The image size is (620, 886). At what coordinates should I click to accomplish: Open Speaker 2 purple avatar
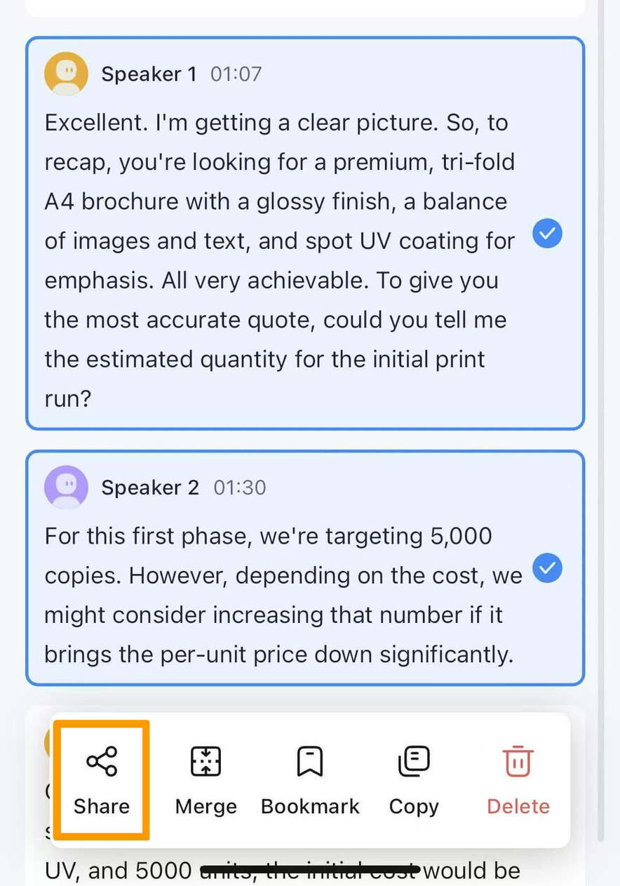(x=66, y=487)
